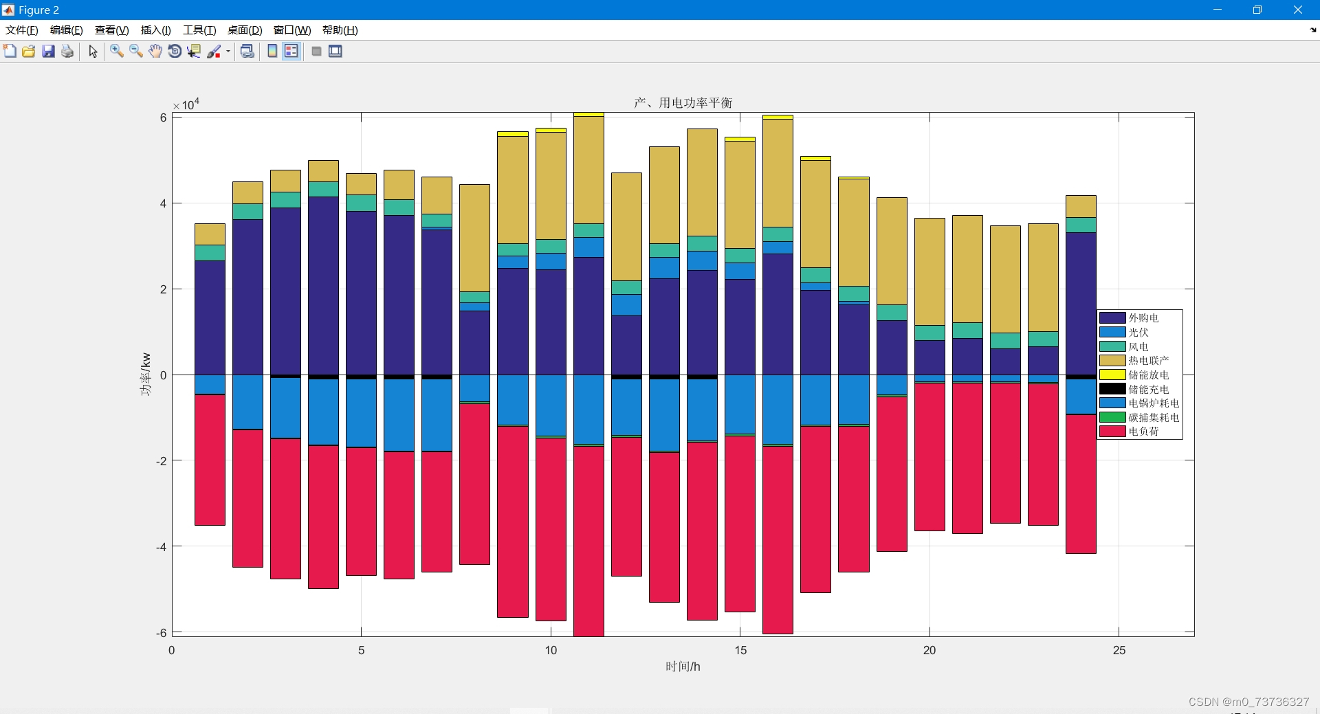The width and height of the screenshot is (1320, 714).
Task: Print the figure with the printer icon
Action: 67,52
